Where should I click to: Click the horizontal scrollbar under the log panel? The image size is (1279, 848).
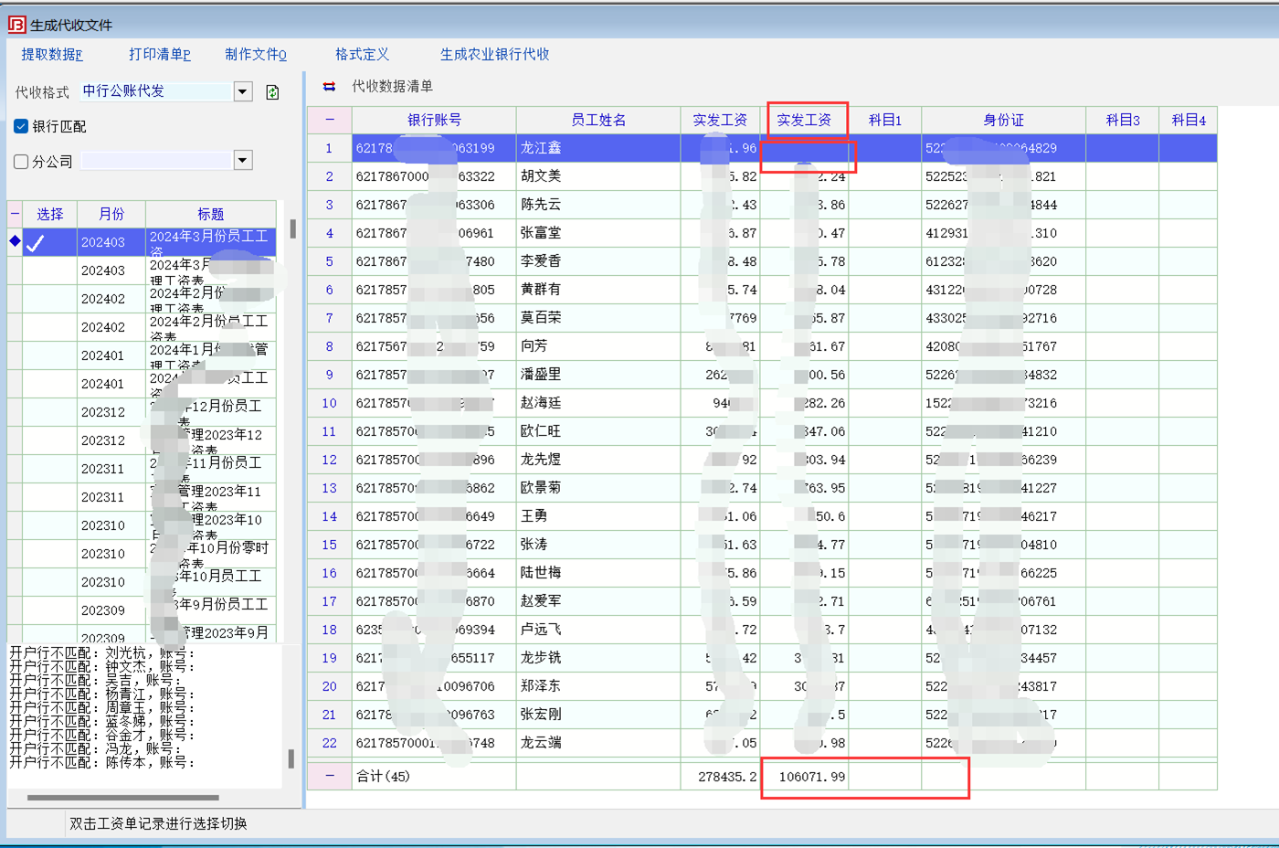point(123,797)
